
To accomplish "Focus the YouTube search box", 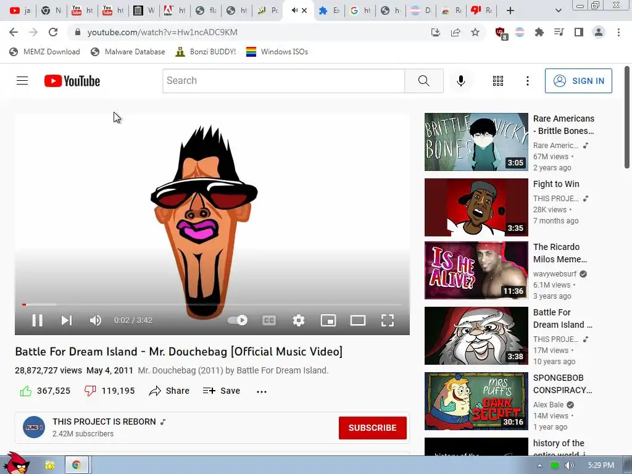I will coord(284,81).
